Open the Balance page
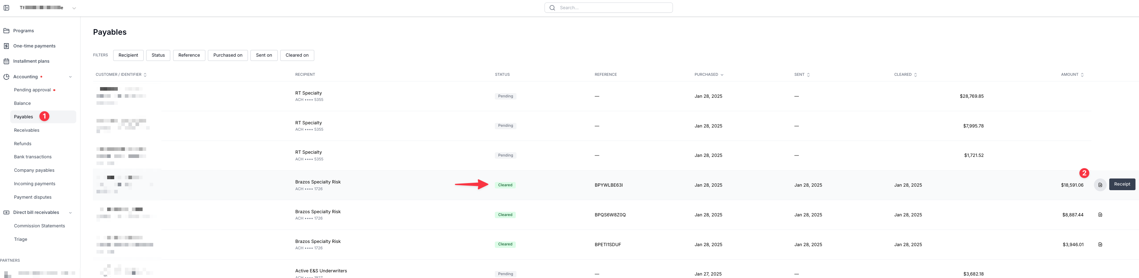The width and height of the screenshot is (1139, 278). click(x=22, y=103)
